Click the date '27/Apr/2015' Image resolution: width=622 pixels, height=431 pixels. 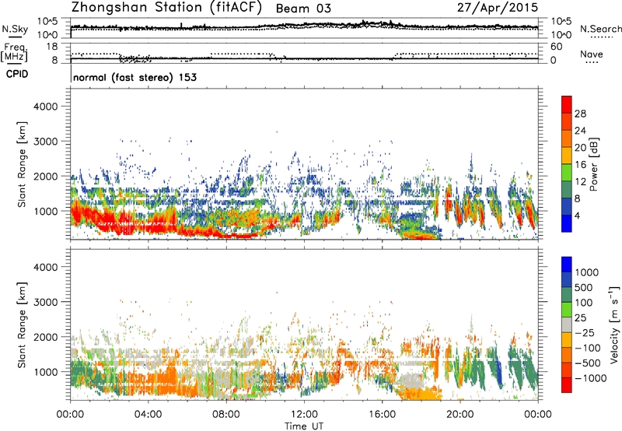coord(498,8)
